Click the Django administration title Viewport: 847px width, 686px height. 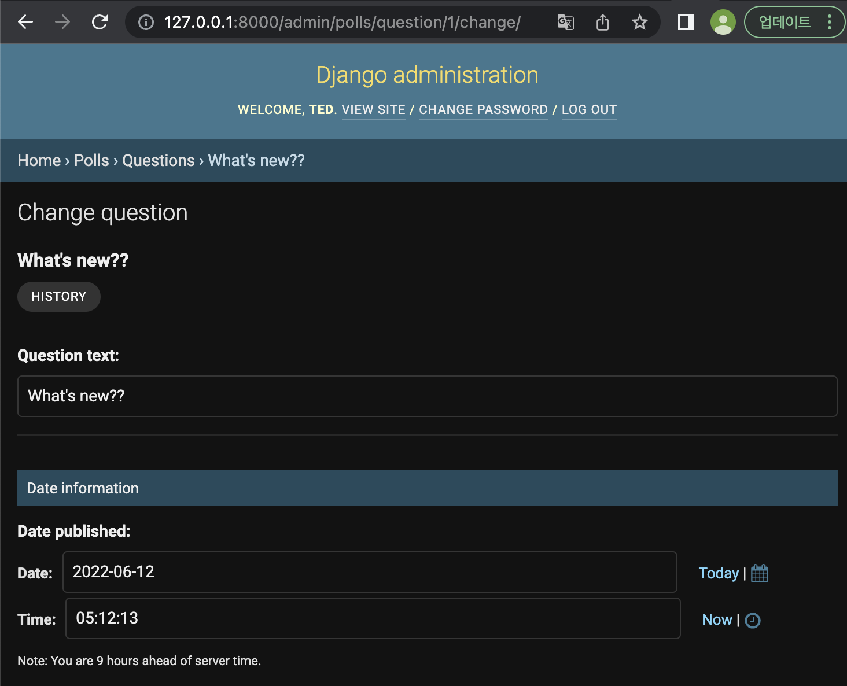[428, 75]
